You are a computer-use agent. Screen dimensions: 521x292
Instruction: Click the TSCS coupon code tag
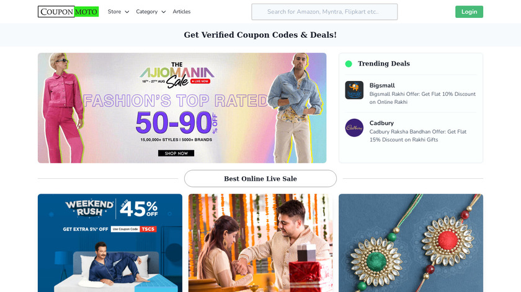point(148,229)
